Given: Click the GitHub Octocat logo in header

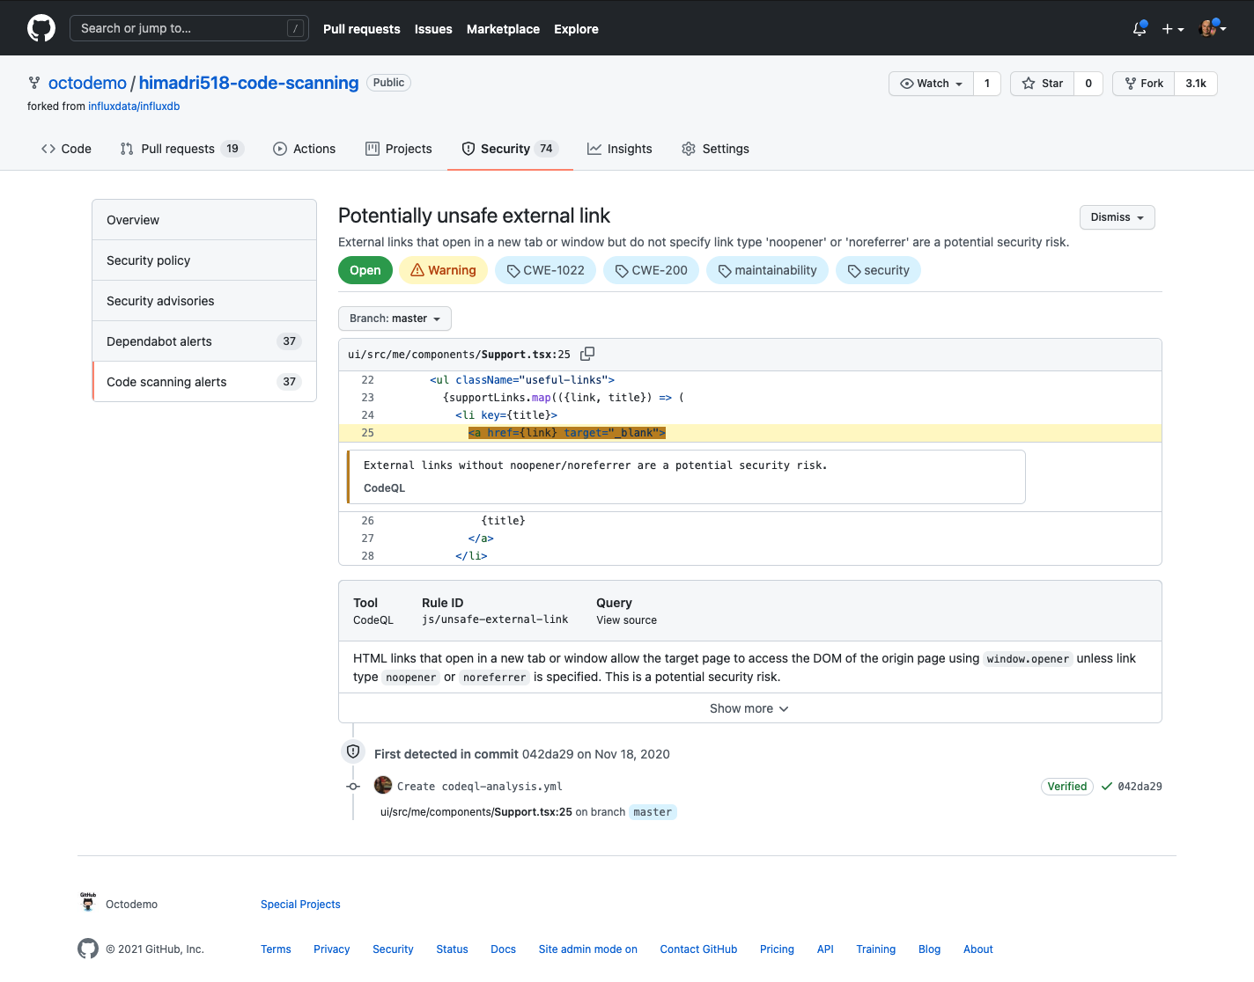Looking at the screenshot, I should 41,28.
